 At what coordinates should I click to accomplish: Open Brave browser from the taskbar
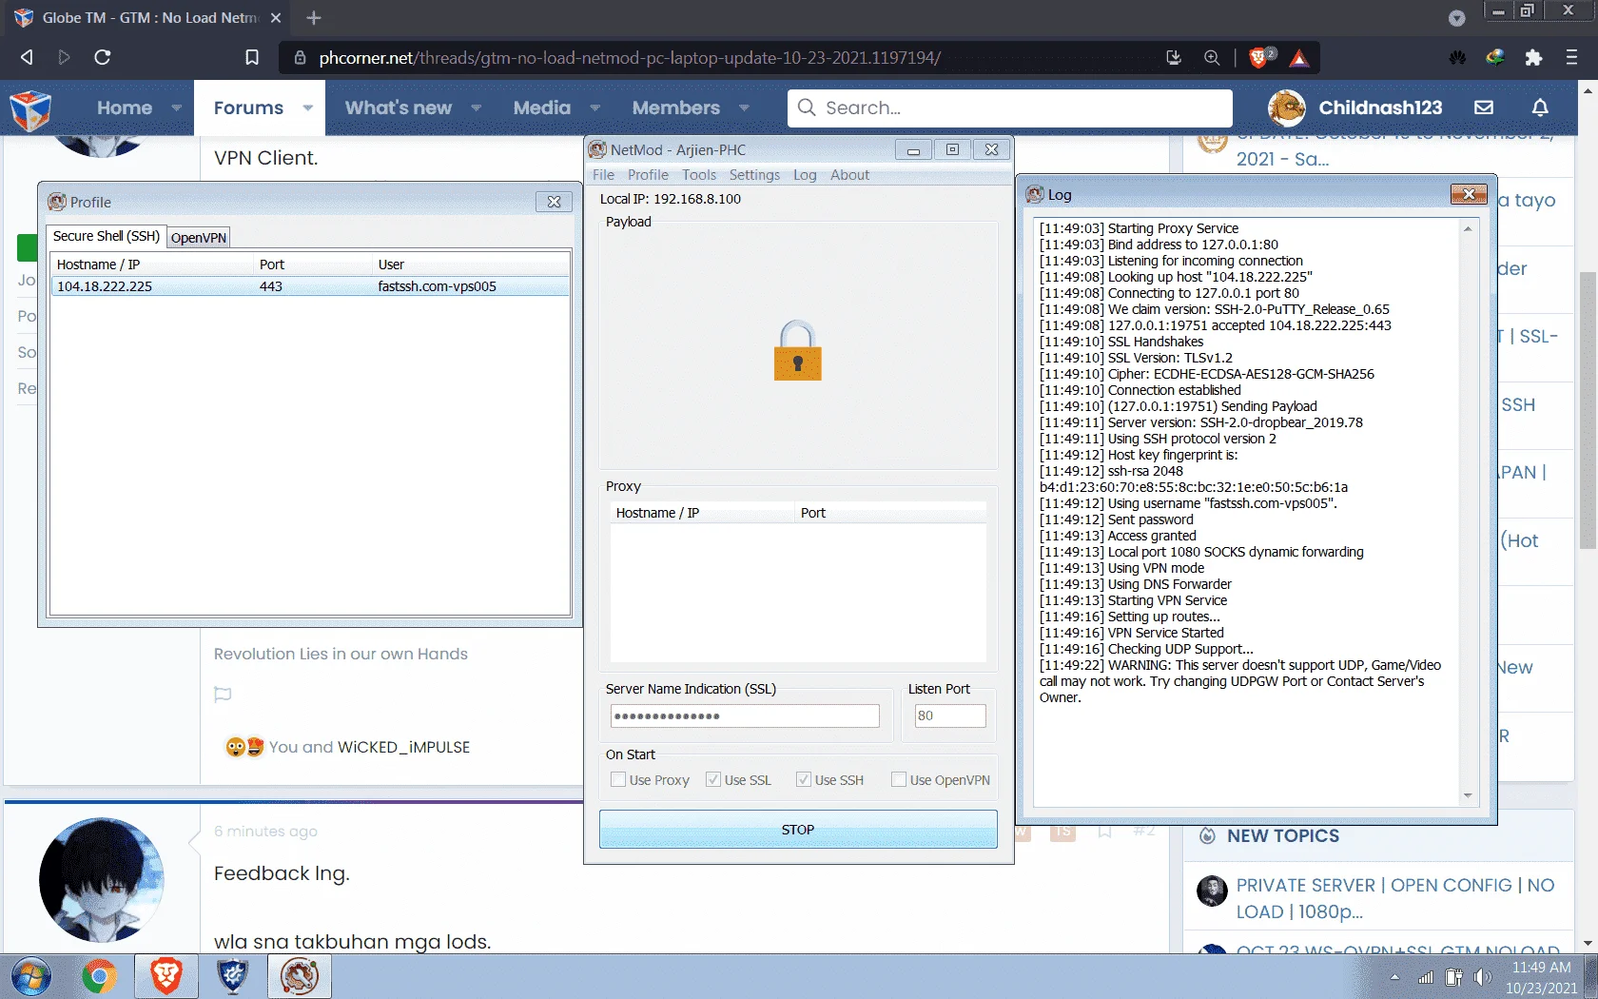[166, 977]
